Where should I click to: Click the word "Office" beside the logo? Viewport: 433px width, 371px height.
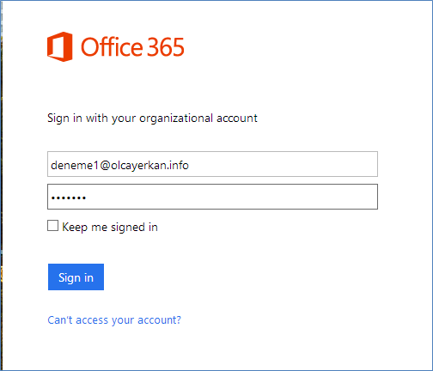[x=112, y=47]
